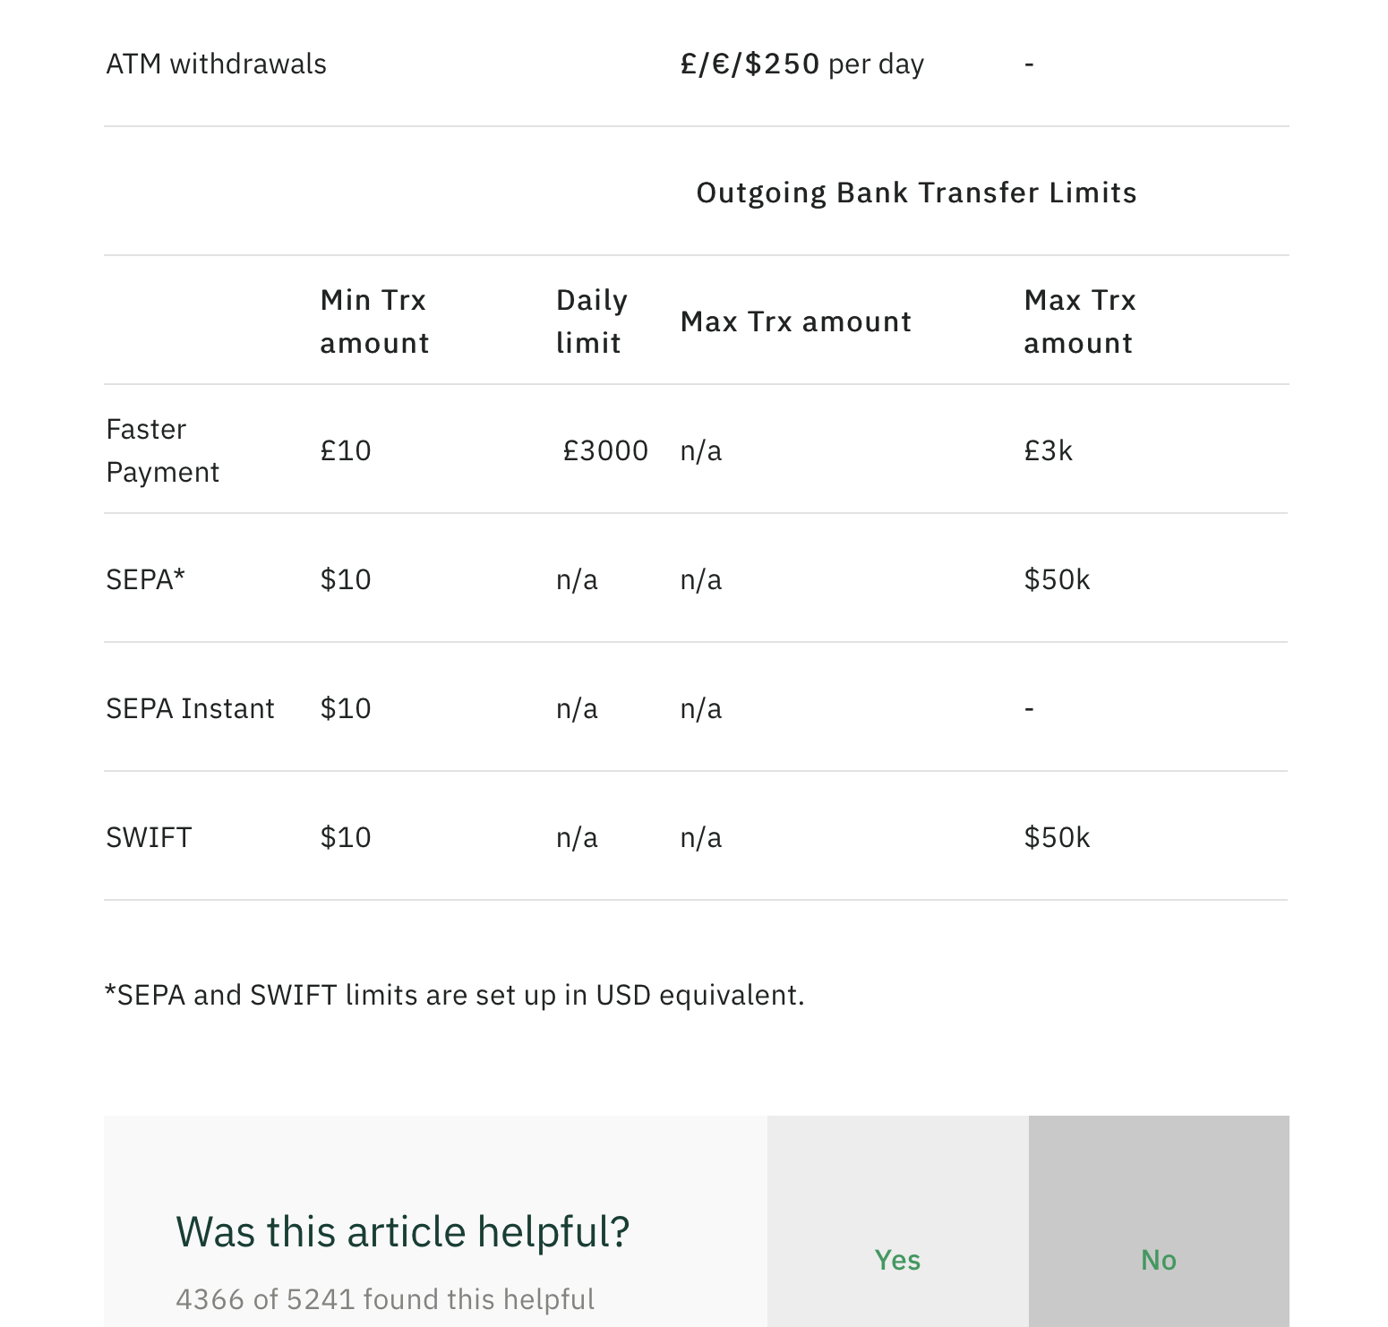Viewport: 1388px width, 1327px height.
Task: Click Outgoing Bank Transfer Limits heading
Action: (916, 193)
